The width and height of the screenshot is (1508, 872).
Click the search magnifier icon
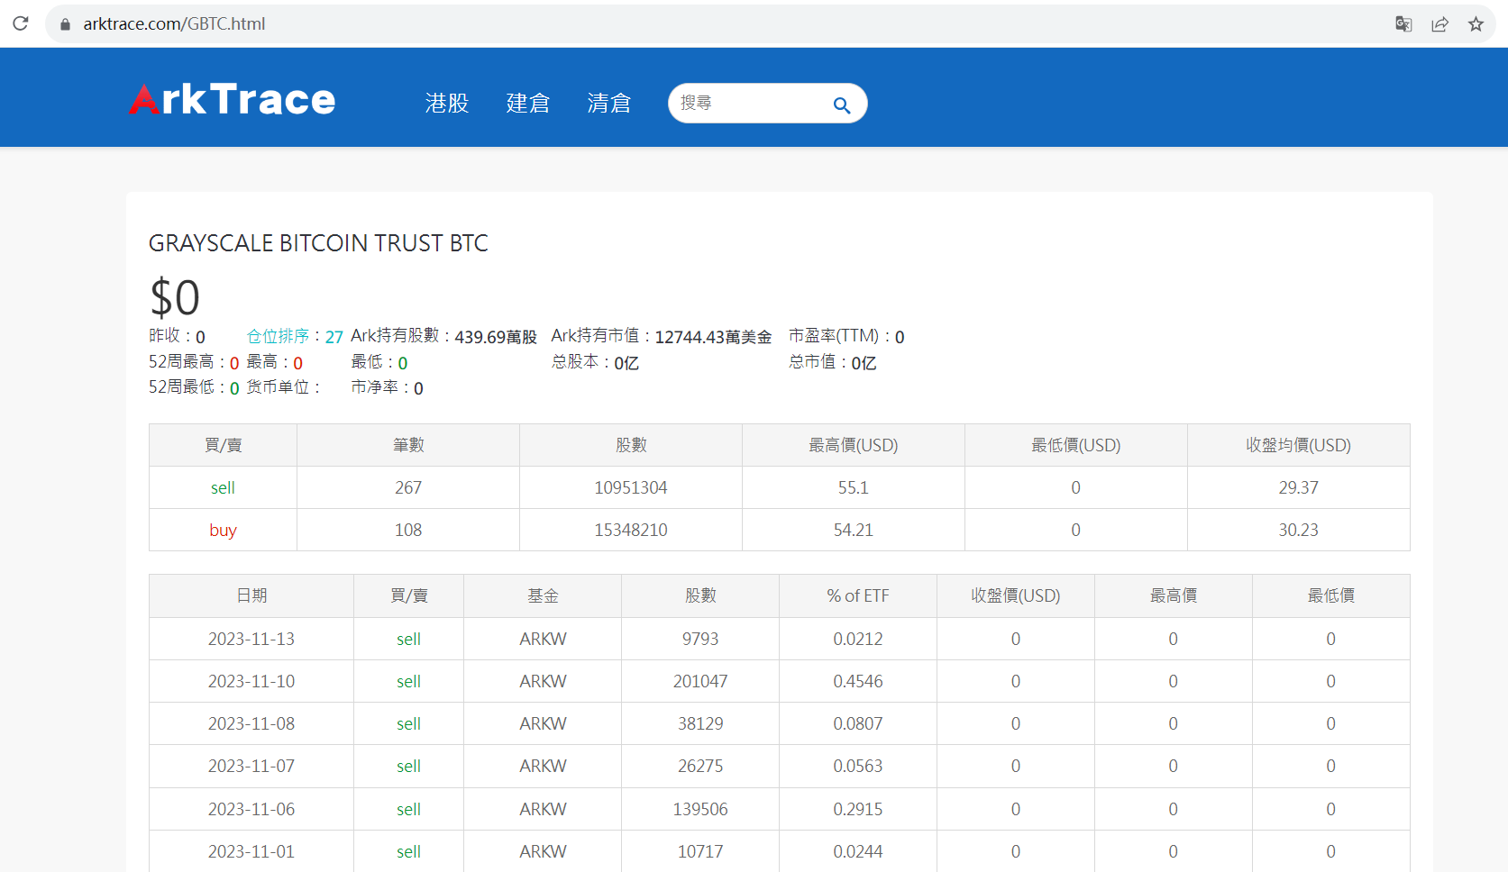[x=841, y=104]
